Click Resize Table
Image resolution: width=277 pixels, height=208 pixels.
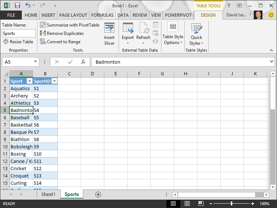[x=18, y=42]
